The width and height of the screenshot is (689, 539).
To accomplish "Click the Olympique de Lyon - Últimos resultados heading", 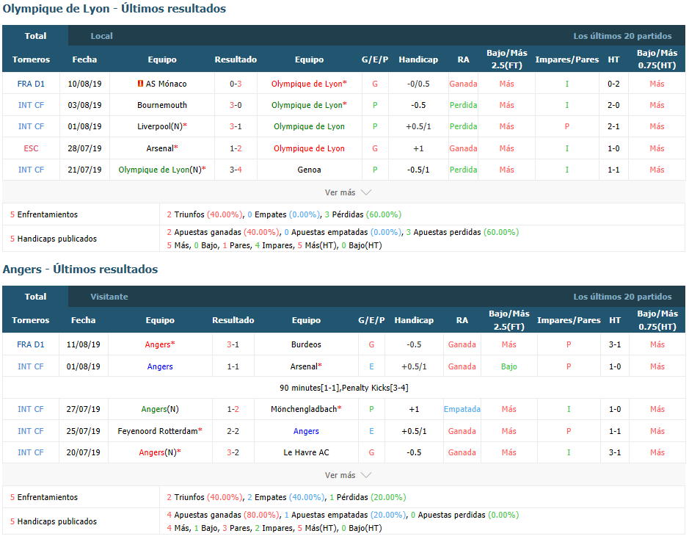I will pos(114,9).
